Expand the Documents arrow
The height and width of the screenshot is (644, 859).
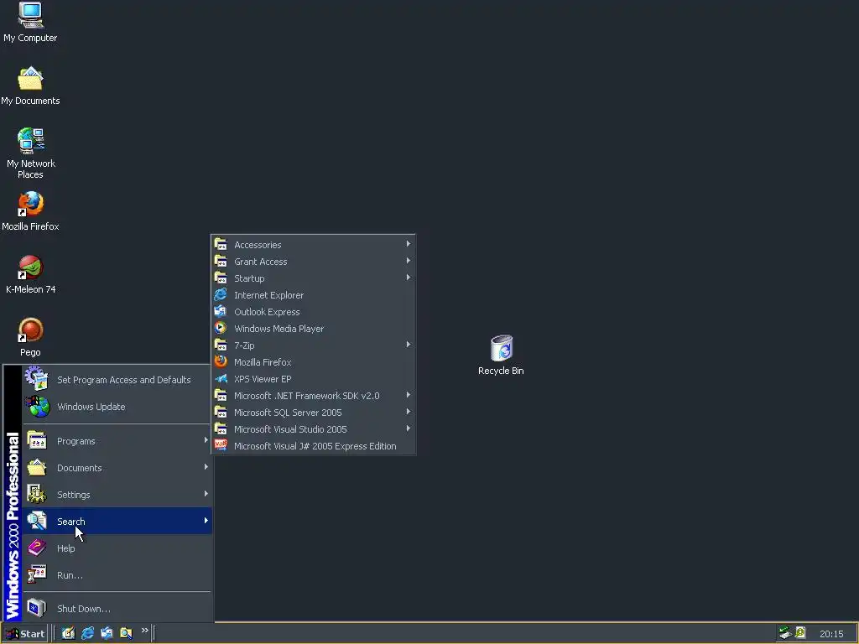pos(206,466)
